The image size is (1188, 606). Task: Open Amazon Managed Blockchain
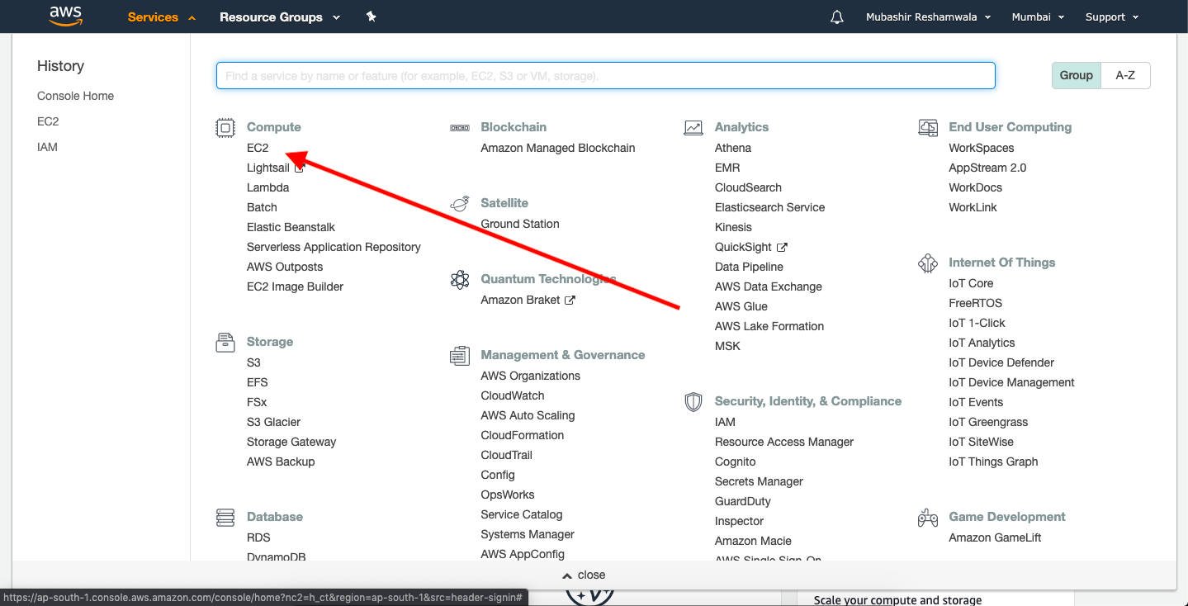coord(558,148)
